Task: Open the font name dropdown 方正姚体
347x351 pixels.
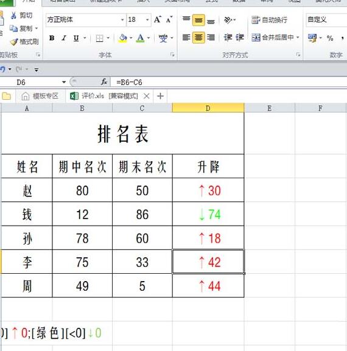Action: pyautogui.click(x=122, y=19)
